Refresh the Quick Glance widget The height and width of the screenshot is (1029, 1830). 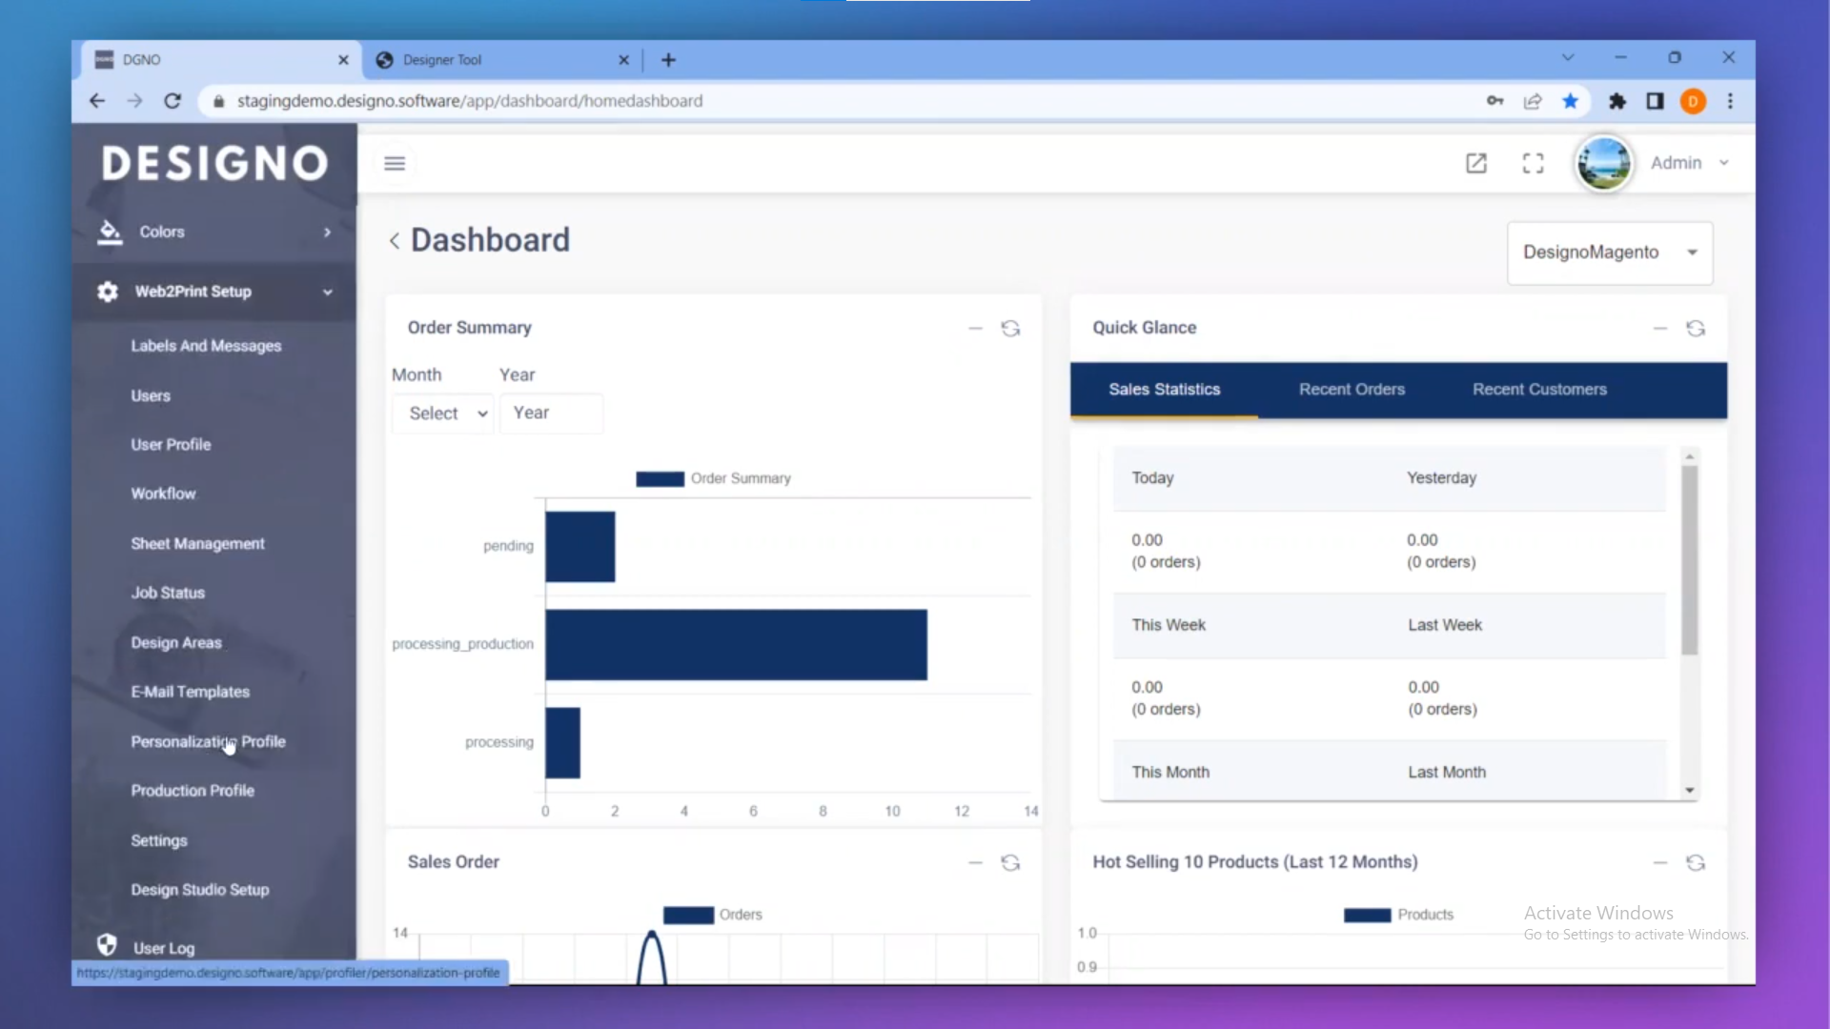pos(1696,328)
